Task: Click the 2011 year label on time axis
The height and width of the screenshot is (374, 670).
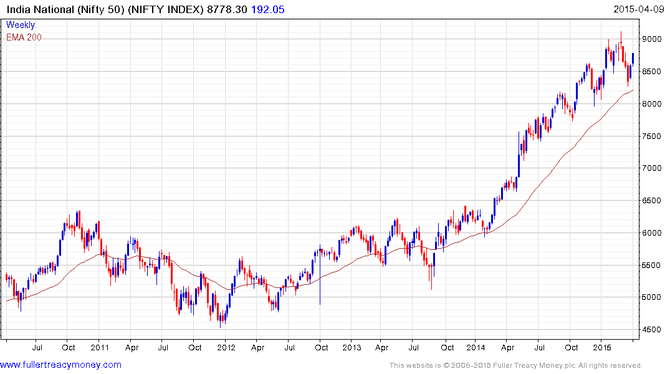Action: click(x=100, y=347)
